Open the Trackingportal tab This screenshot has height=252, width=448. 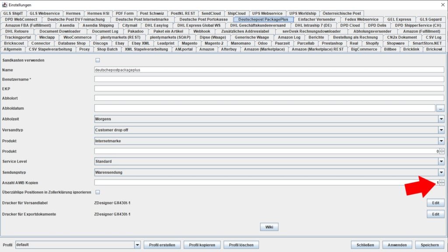pos(17,38)
